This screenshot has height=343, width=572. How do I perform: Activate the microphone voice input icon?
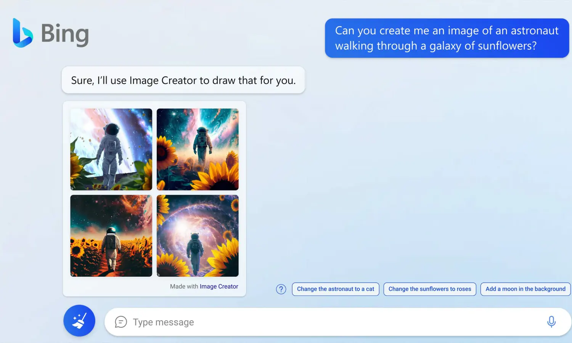pyautogui.click(x=551, y=322)
